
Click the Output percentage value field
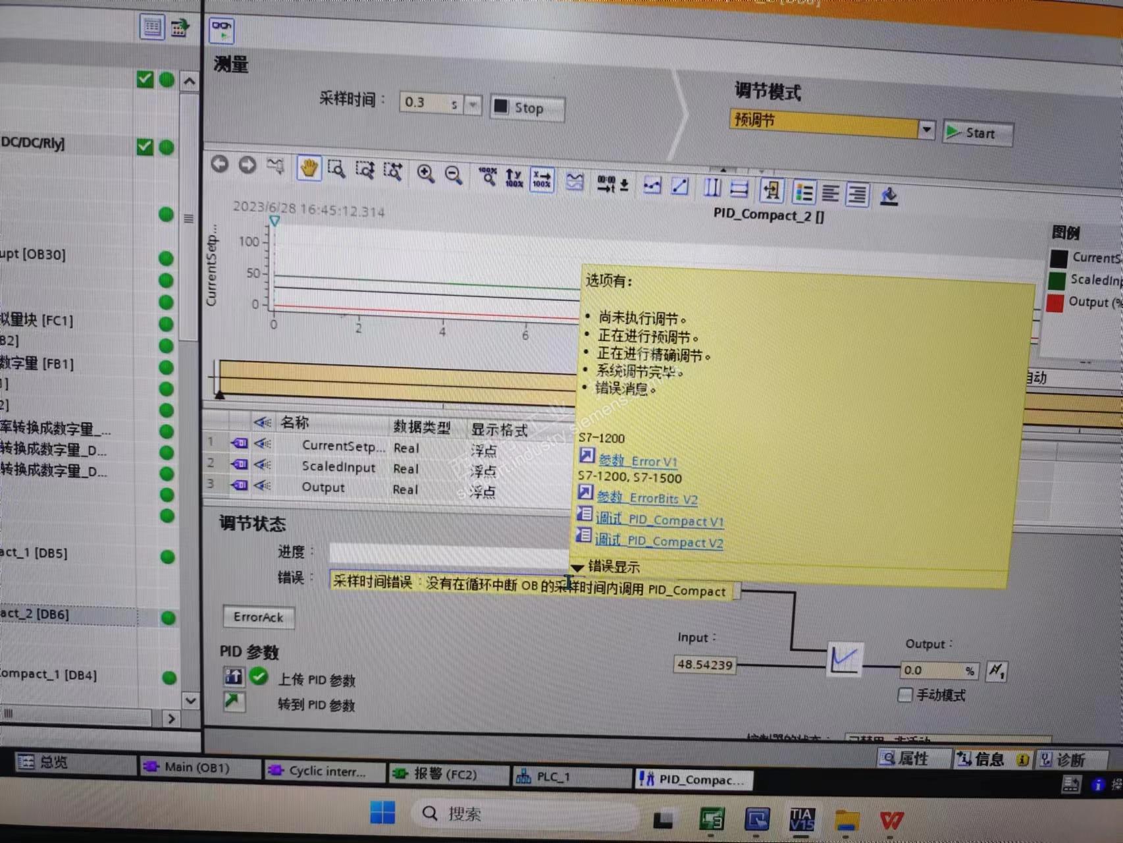(939, 670)
